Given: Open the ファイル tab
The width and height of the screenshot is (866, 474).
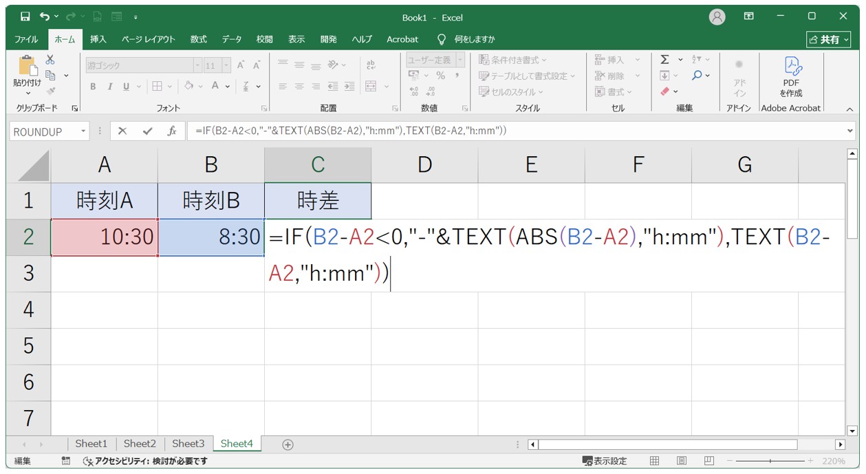Looking at the screenshot, I should click(x=26, y=39).
